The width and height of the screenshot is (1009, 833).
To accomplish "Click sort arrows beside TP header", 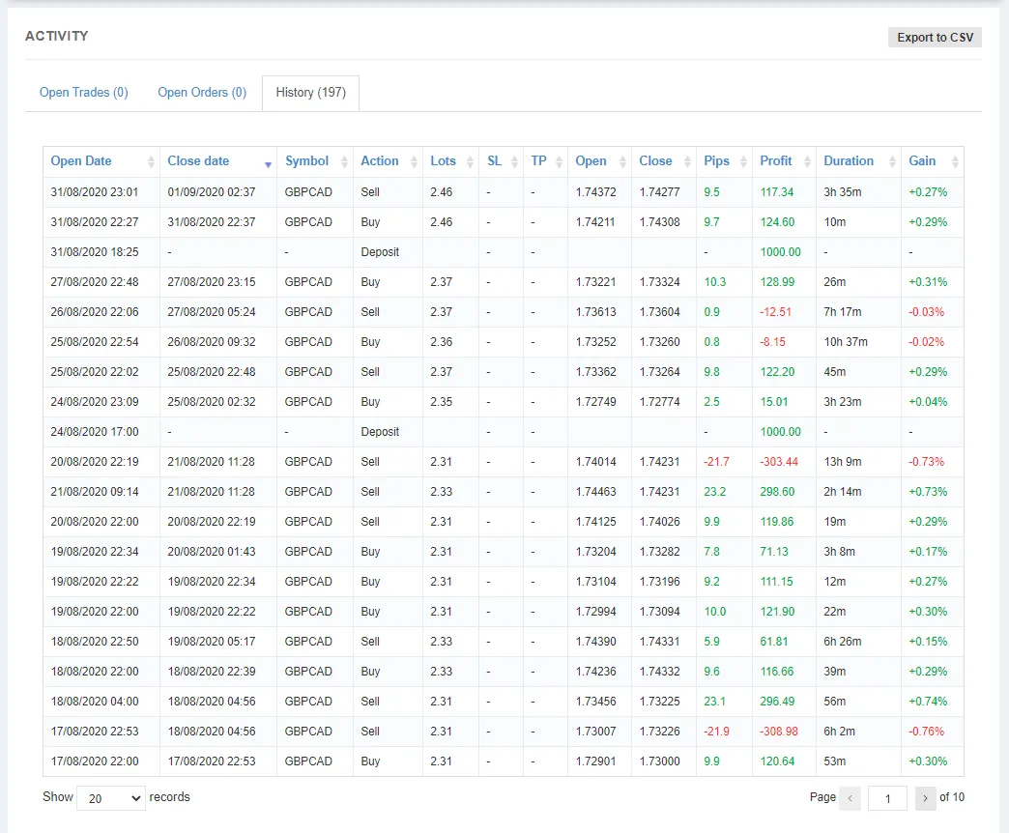I will [559, 161].
